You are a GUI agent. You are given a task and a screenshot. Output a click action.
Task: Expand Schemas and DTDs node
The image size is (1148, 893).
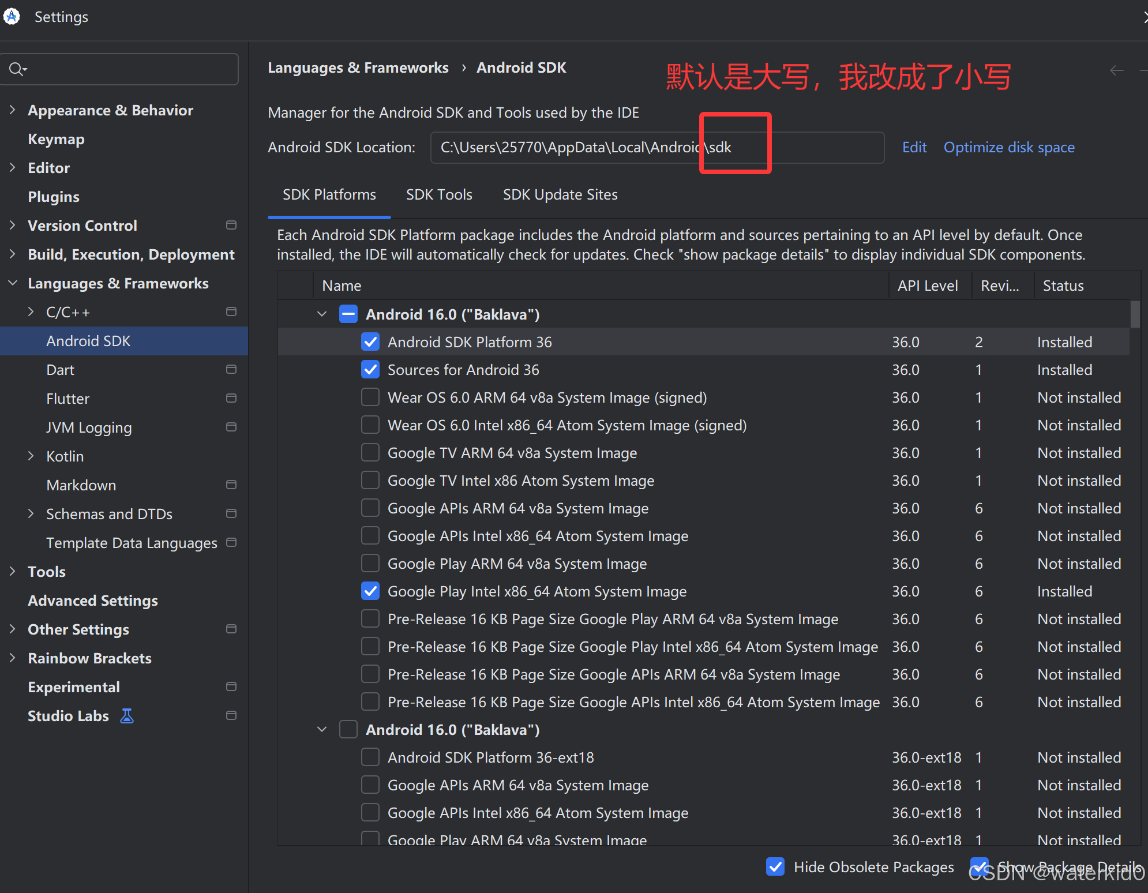tap(31, 513)
